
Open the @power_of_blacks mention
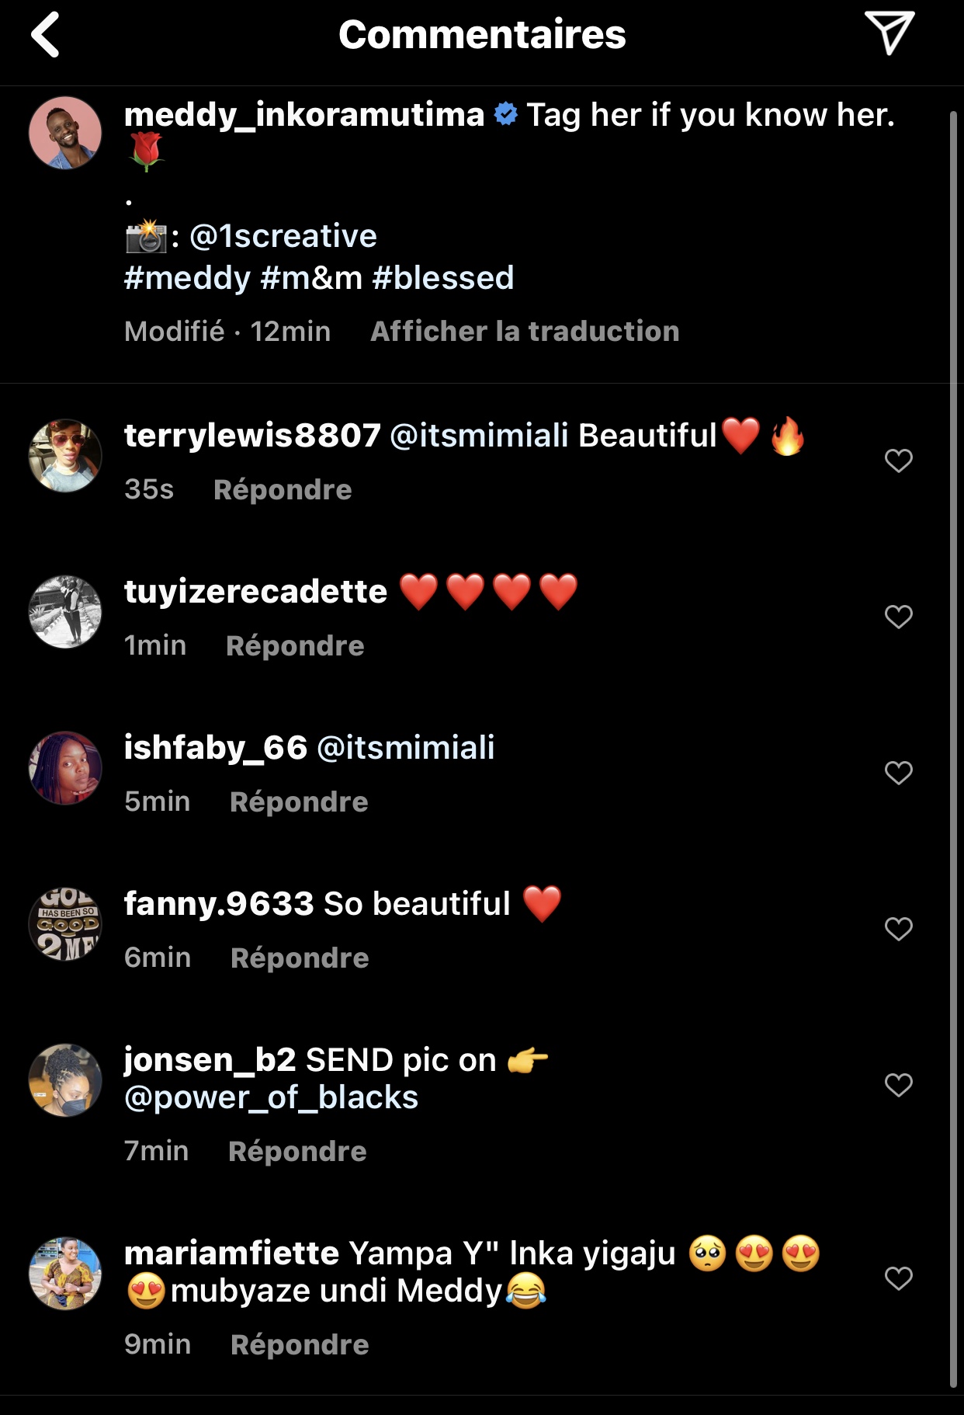pos(271,1097)
